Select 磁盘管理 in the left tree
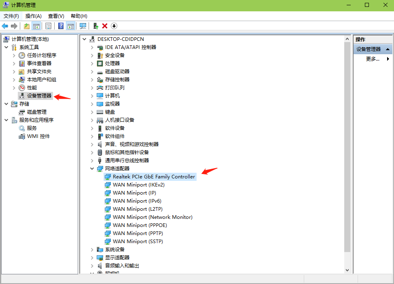Viewport: 394px width, 284px height. click(x=36, y=112)
